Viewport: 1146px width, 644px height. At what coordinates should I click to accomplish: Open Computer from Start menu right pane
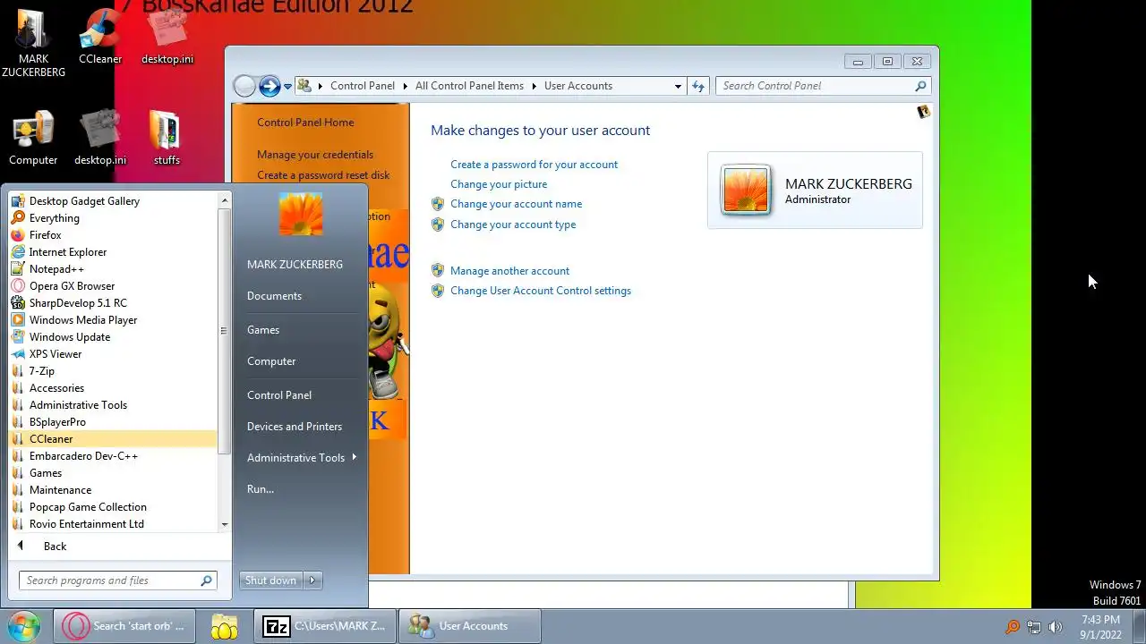click(x=271, y=361)
